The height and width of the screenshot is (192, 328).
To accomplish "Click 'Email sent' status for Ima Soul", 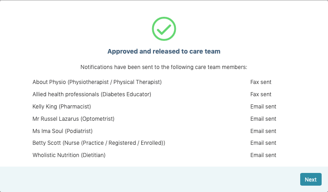I will click(x=263, y=131).
